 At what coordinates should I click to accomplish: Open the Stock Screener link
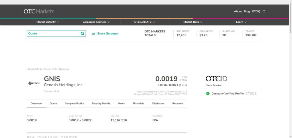(108, 34)
